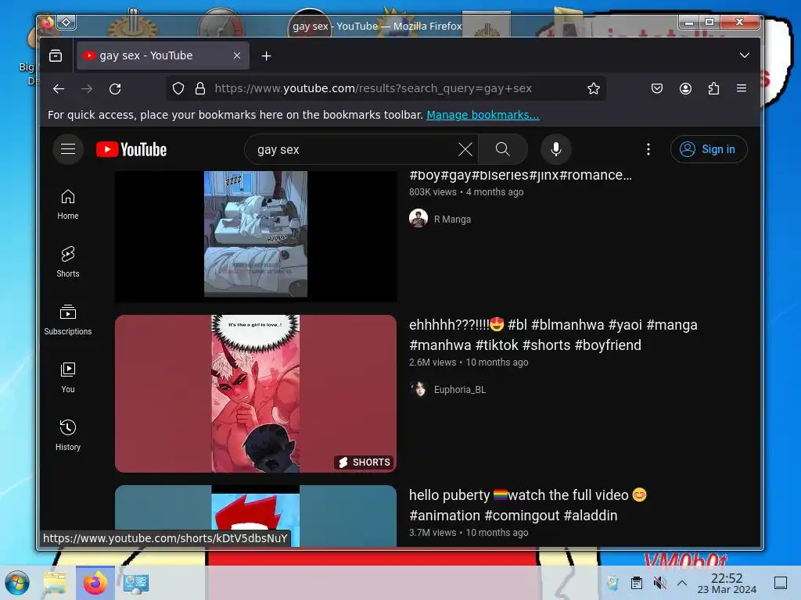The height and width of the screenshot is (600, 801).
Task: Click the magnifier search button
Action: point(503,149)
